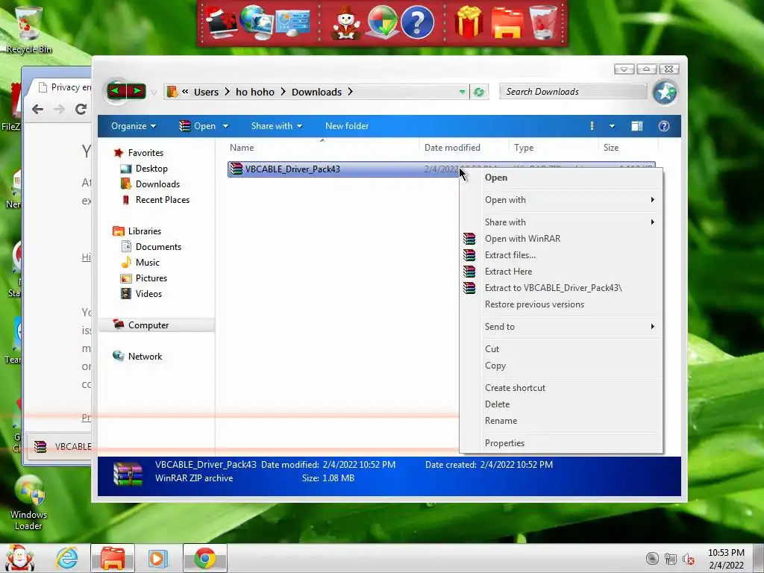Click the Explorer forward arrow button

click(137, 91)
